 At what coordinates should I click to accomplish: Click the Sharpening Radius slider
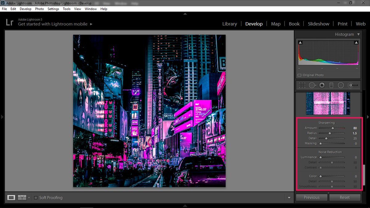[x=332, y=133]
